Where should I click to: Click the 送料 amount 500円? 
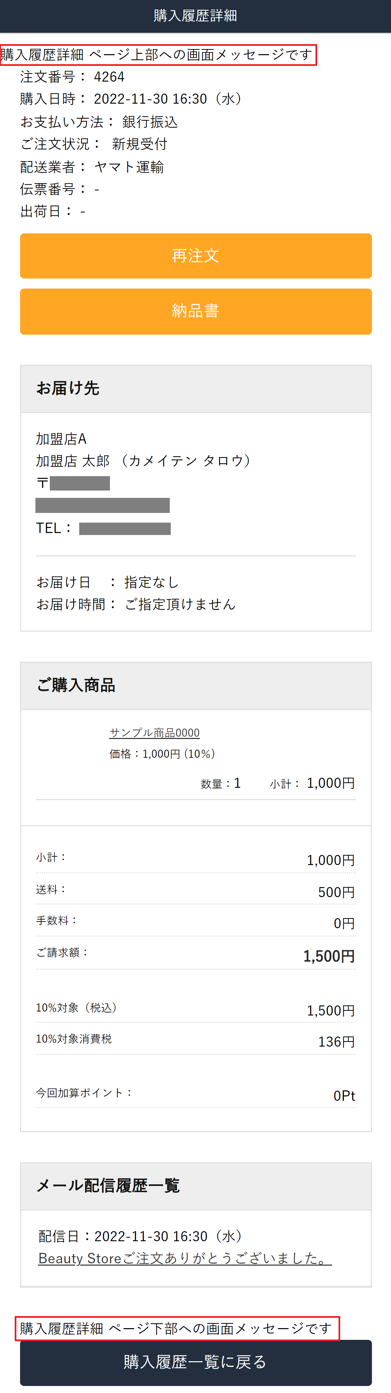click(337, 892)
